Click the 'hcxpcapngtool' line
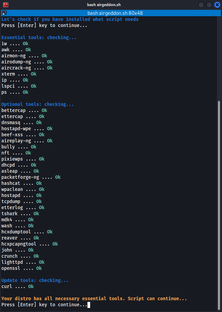 click(30, 244)
